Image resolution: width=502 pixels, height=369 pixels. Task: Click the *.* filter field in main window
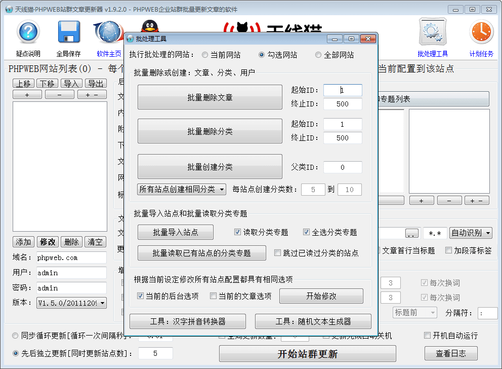(435, 233)
